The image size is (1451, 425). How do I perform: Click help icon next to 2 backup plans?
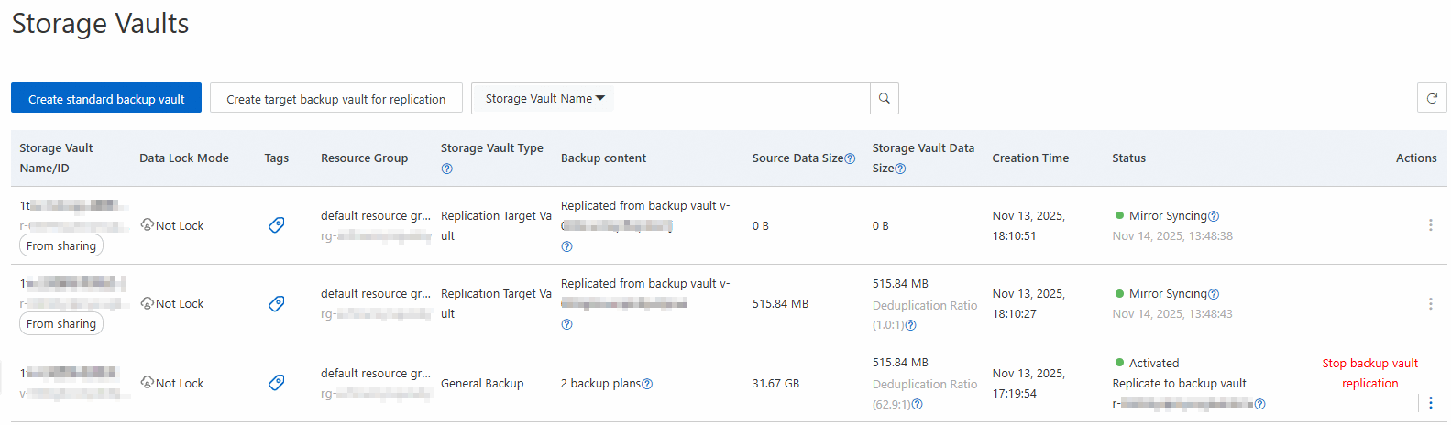[647, 384]
